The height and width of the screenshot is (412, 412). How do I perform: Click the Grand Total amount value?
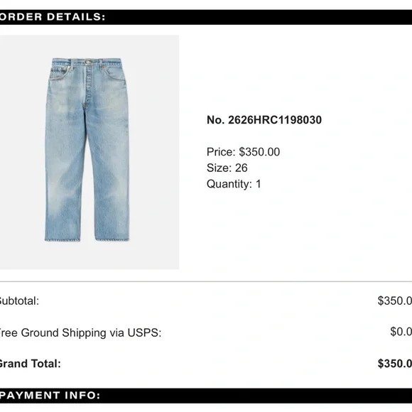point(395,364)
